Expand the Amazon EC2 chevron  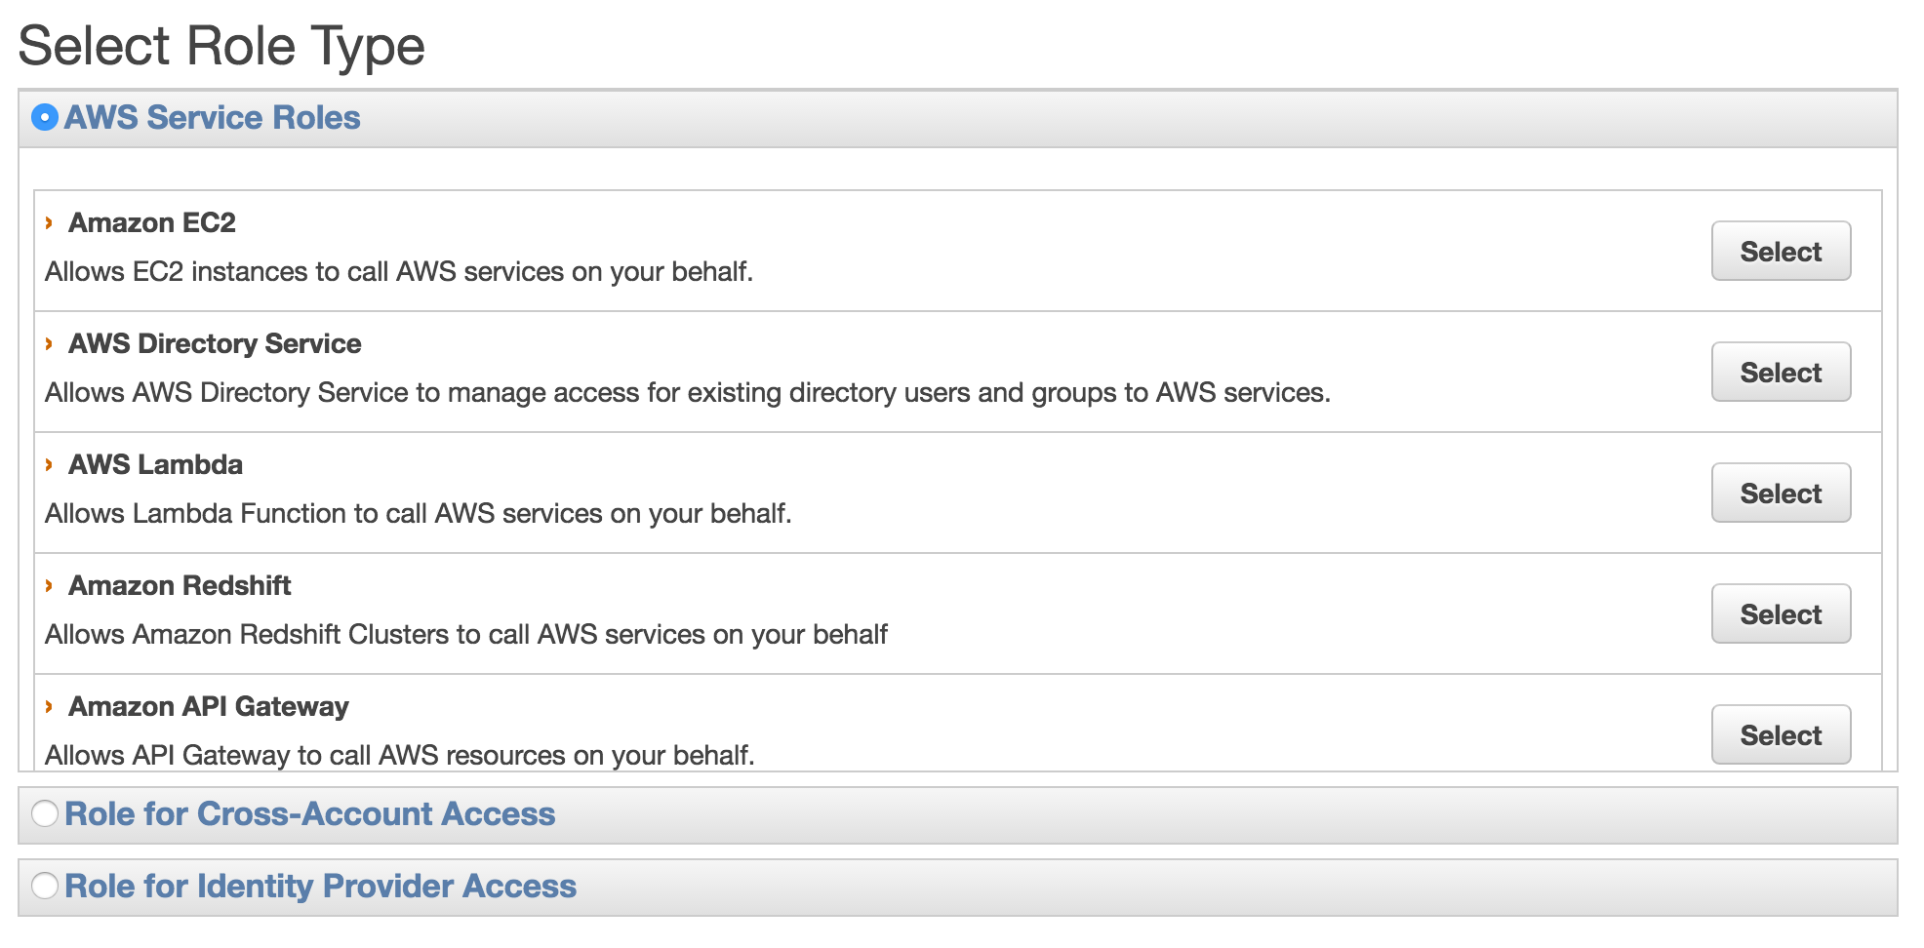click(x=49, y=223)
